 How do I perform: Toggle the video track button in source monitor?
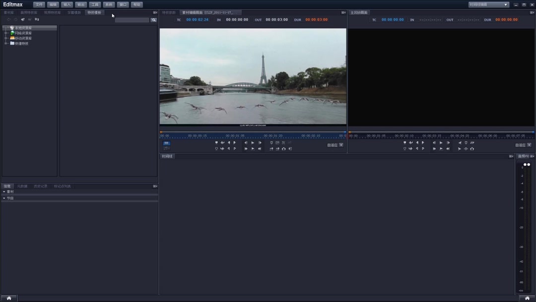(x=166, y=143)
